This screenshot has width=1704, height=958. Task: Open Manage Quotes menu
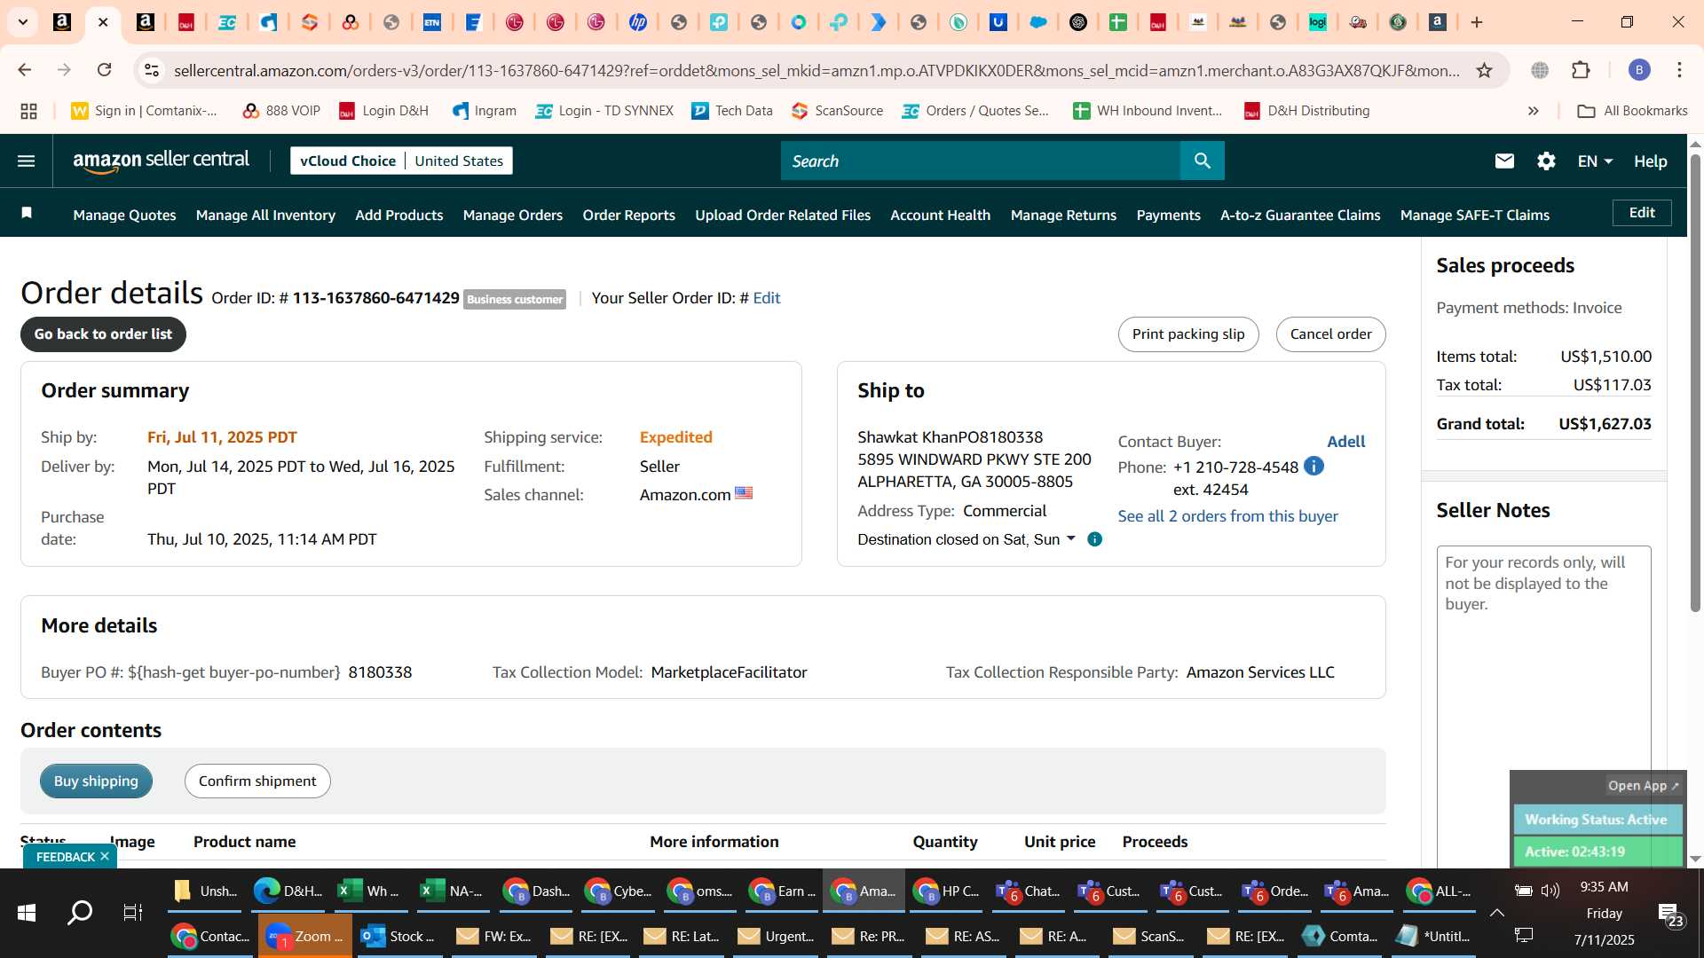click(124, 215)
